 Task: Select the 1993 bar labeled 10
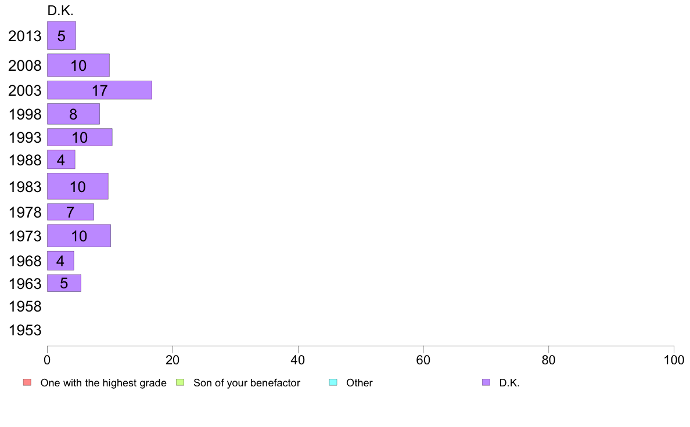click(x=80, y=137)
